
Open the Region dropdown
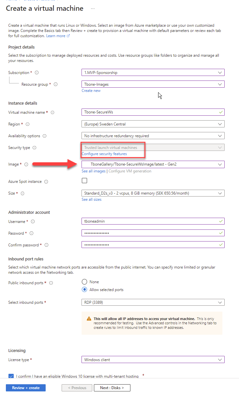tap(153, 124)
